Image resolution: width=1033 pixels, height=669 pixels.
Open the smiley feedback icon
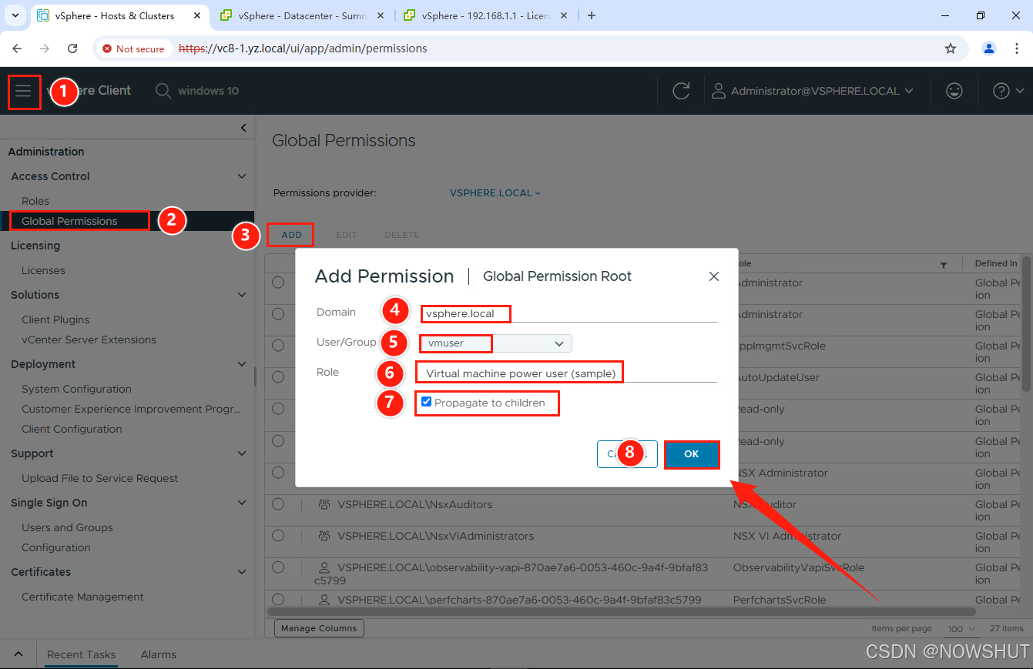click(954, 91)
